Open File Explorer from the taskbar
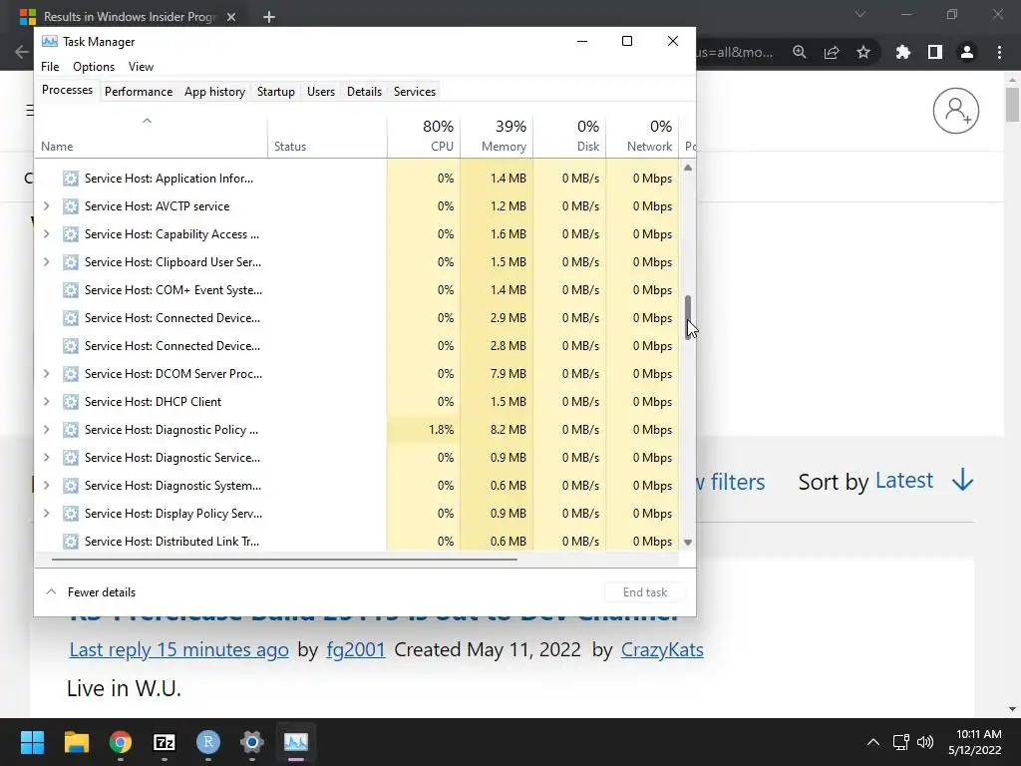Image resolution: width=1021 pixels, height=766 pixels. (x=76, y=742)
